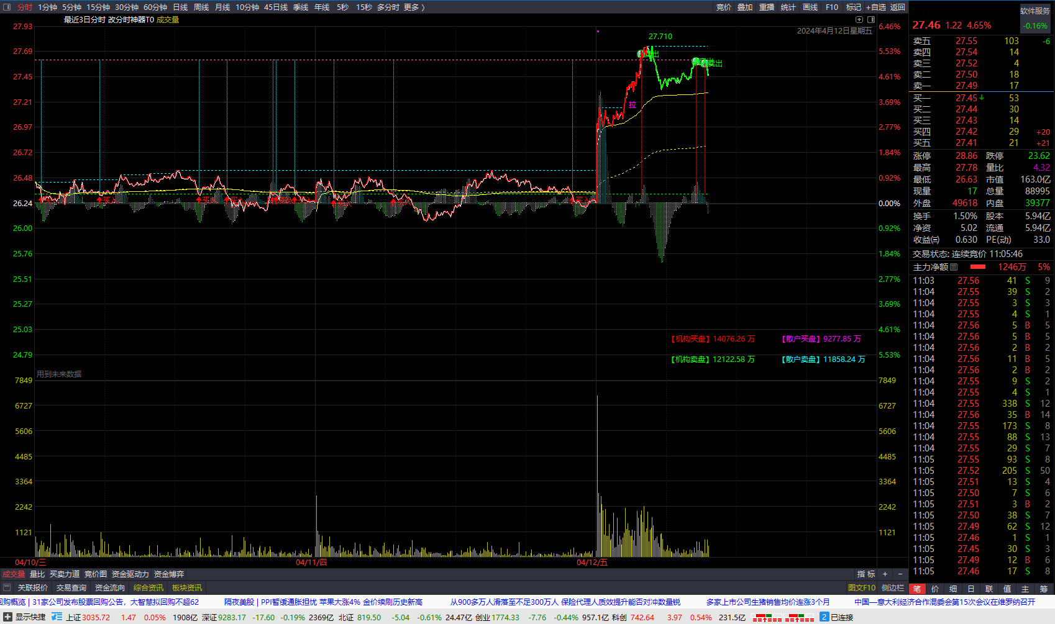Screen dimensions: 1055x624
Task: Toggle the side panel layout icon
Action: 870,20
